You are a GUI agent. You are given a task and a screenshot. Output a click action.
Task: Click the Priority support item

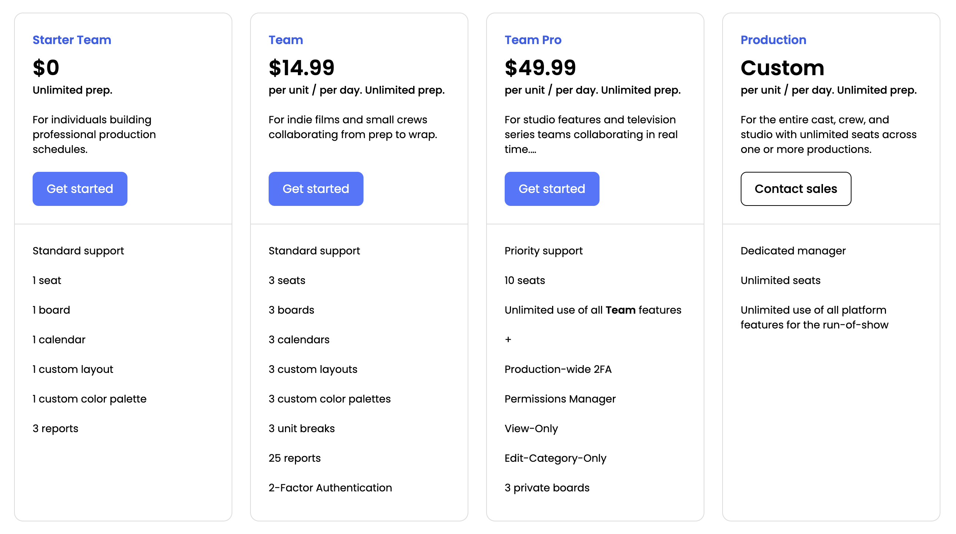(x=544, y=251)
